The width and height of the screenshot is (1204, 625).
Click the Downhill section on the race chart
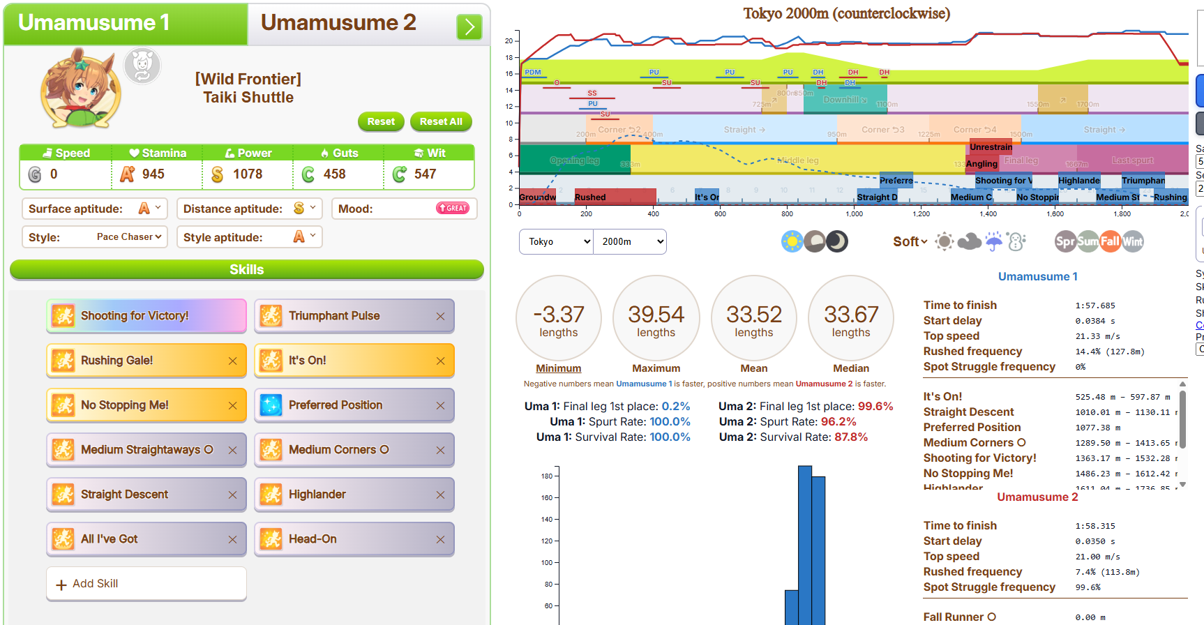pos(845,100)
